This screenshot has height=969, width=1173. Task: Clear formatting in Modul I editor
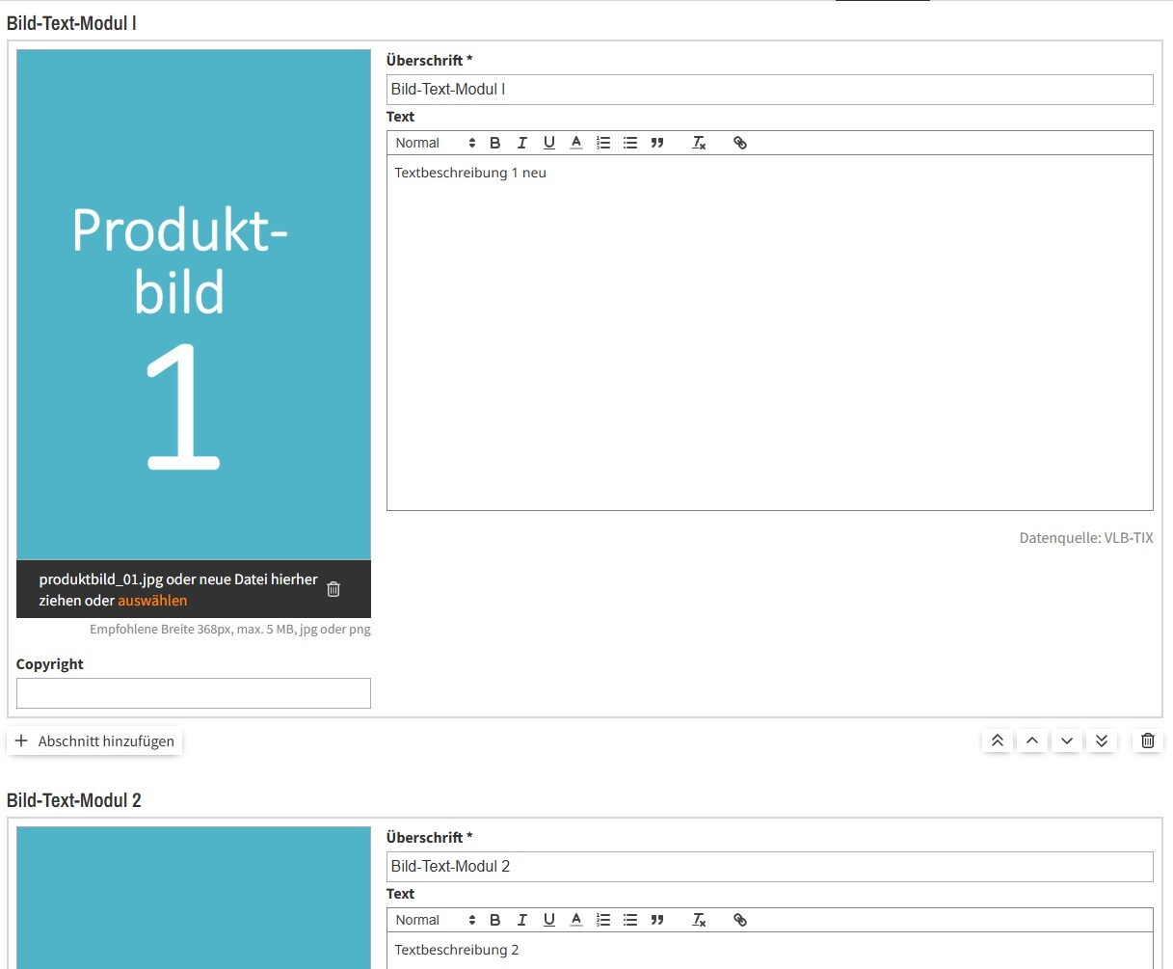pyautogui.click(x=699, y=143)
